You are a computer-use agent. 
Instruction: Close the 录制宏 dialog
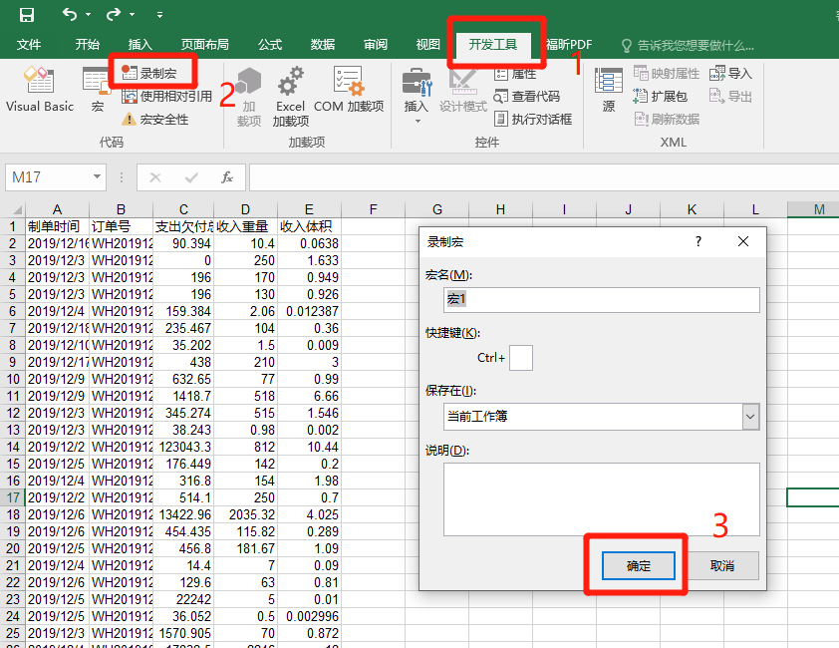point(743,241)
